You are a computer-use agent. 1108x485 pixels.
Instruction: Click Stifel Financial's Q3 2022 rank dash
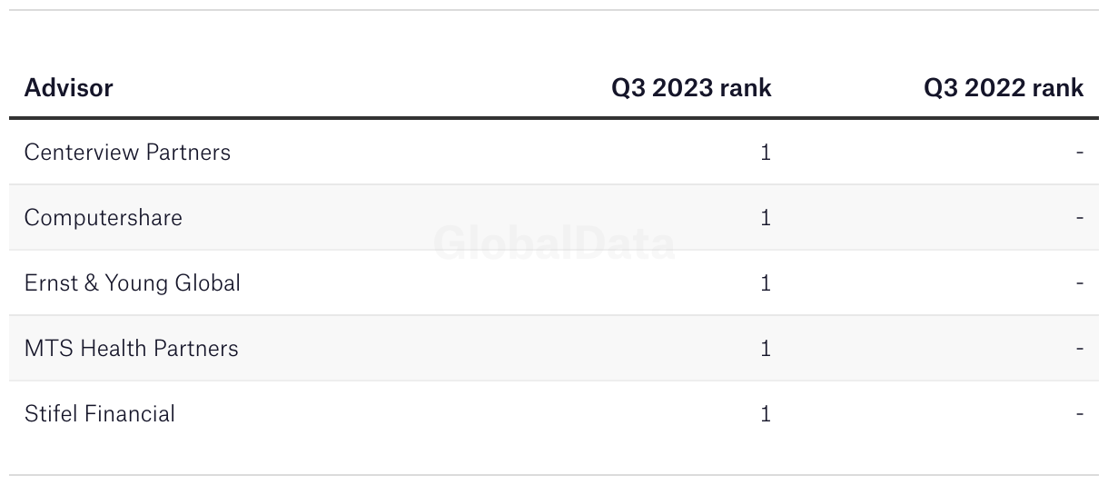click(1080, 414)
